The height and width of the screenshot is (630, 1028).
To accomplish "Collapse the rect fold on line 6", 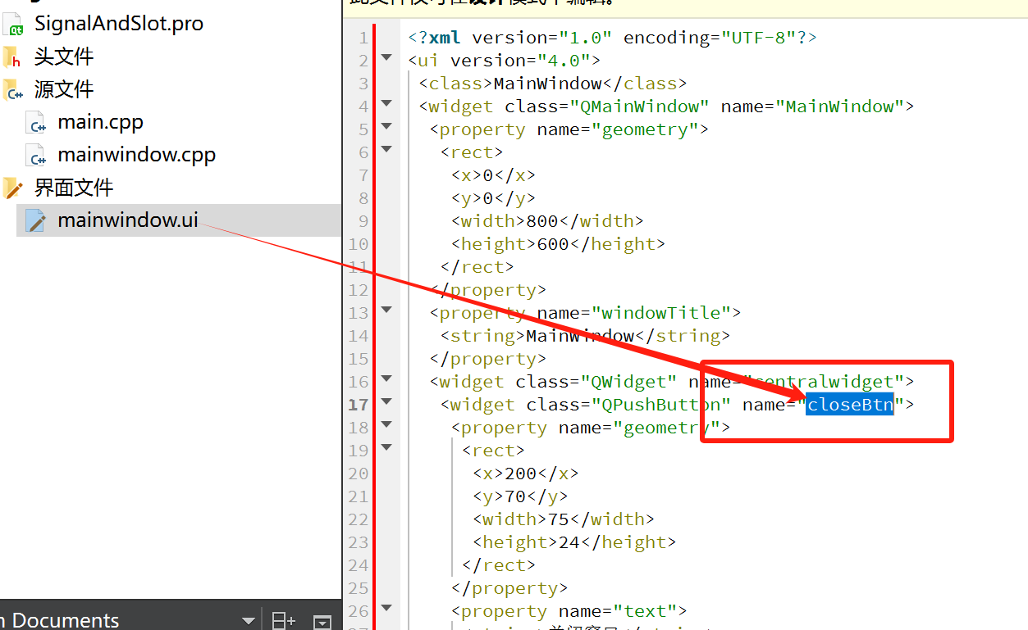I will click(x=386, y=148).
